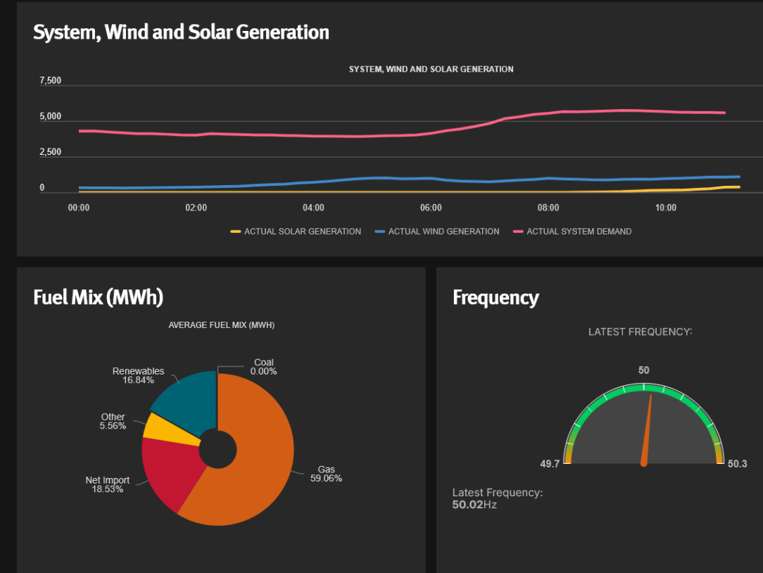Click the 04:00 x-axis label

click(x=313, y=208)
